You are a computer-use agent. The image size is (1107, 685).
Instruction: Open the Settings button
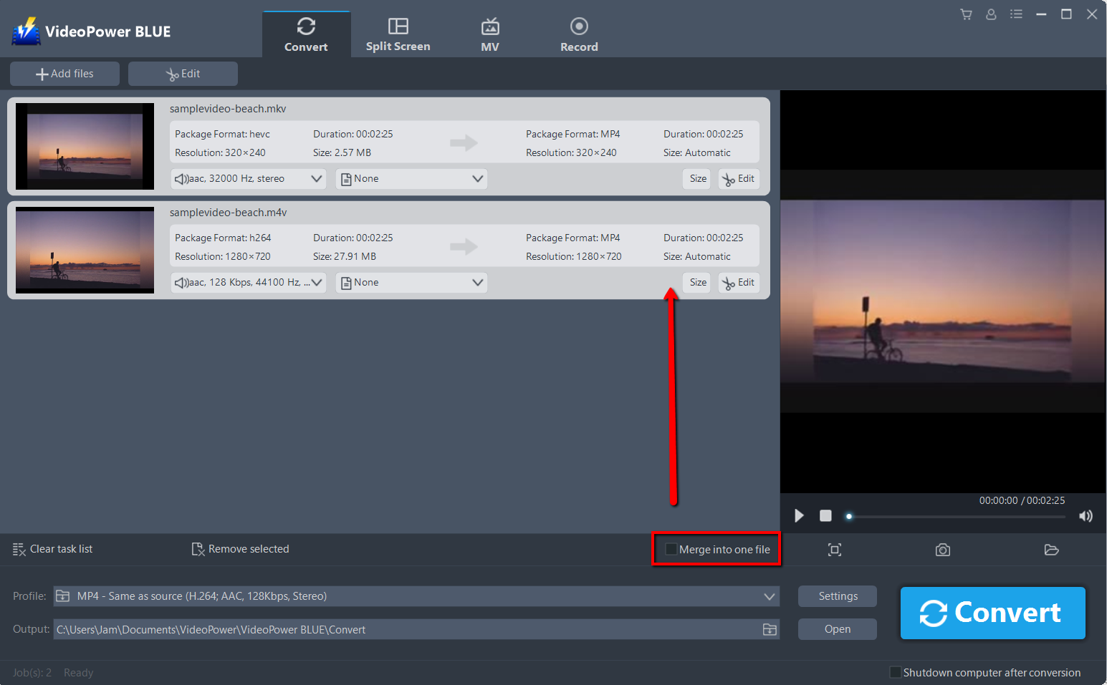click(x=837, y=596)
